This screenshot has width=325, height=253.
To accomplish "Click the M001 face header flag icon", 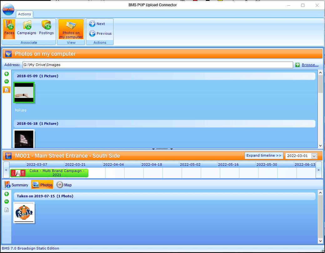I will coord(8,156).
